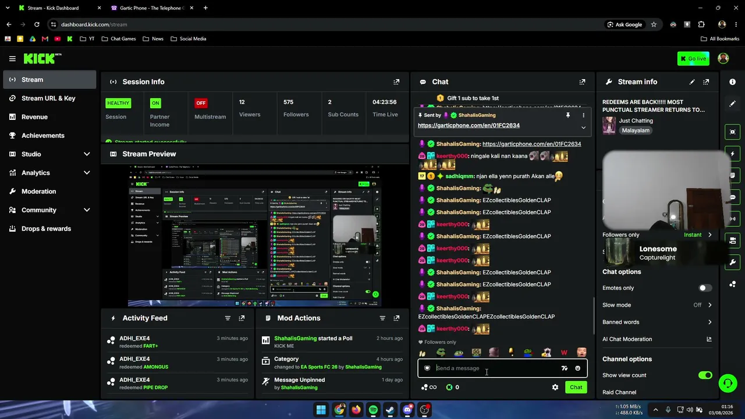
Task: Select the red W emote
Action: point(563,353)
